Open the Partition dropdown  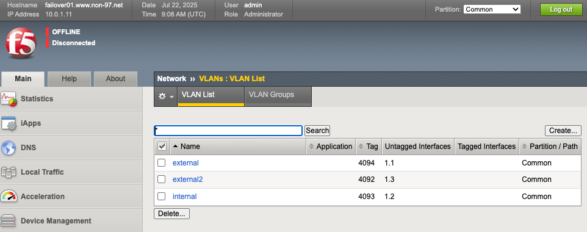click(492, 9)
